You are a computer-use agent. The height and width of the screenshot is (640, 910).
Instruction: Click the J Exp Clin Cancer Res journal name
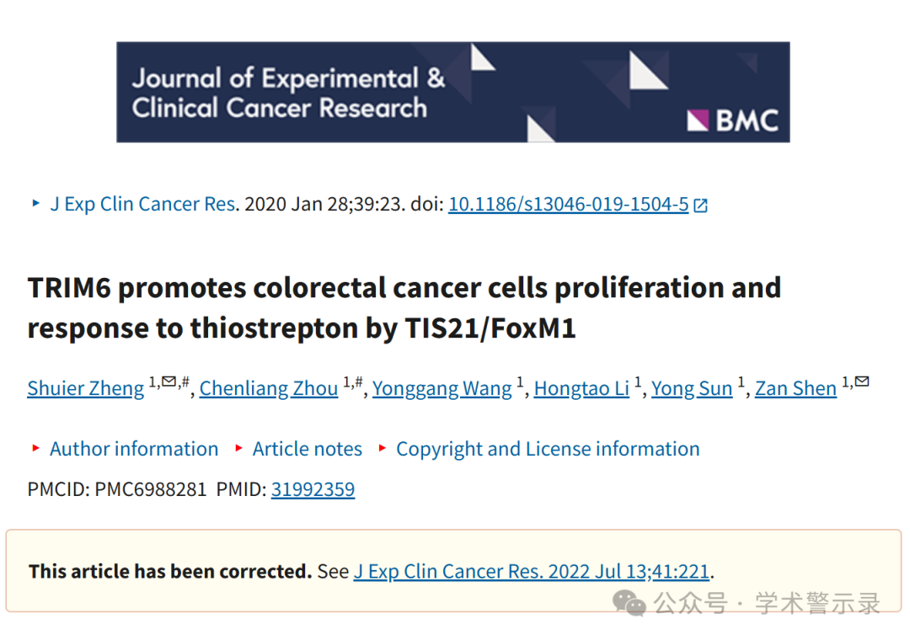tap(142, 205)
